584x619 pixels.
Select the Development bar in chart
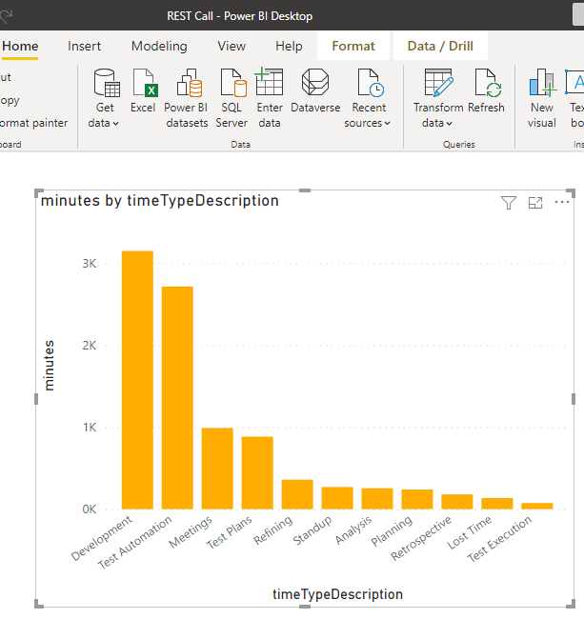pyautogui.click(x=137, y=381)
